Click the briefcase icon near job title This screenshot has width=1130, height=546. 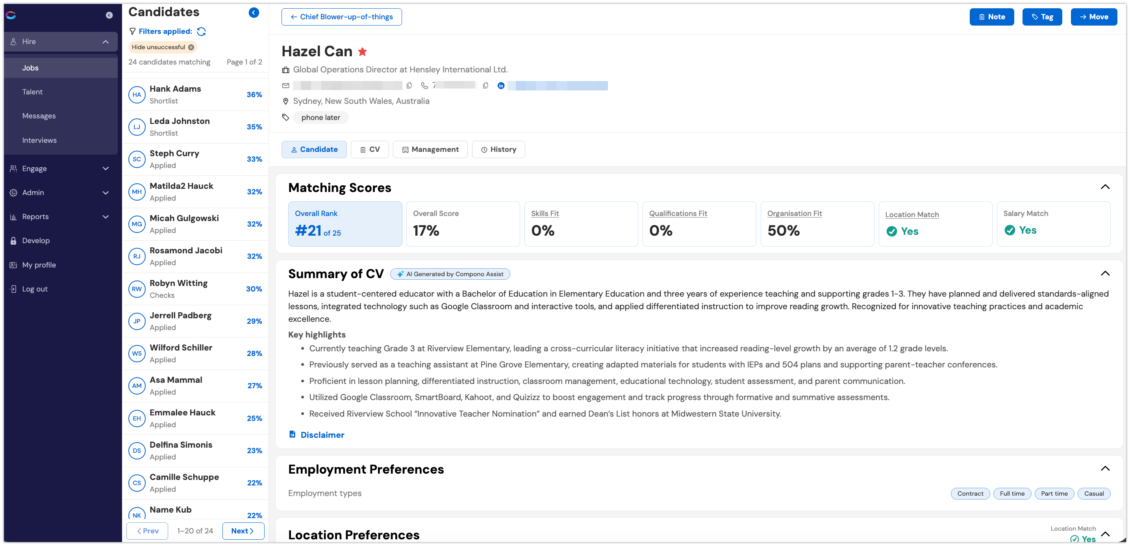(x=285, y=70)
